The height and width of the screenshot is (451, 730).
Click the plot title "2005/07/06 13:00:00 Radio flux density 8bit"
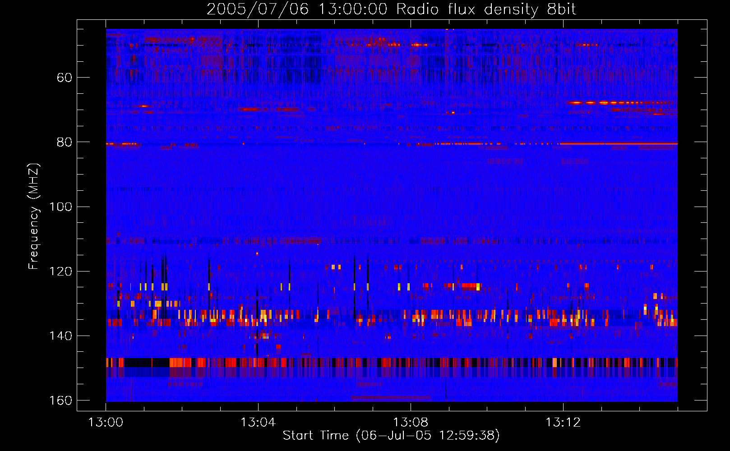point(391,9)
